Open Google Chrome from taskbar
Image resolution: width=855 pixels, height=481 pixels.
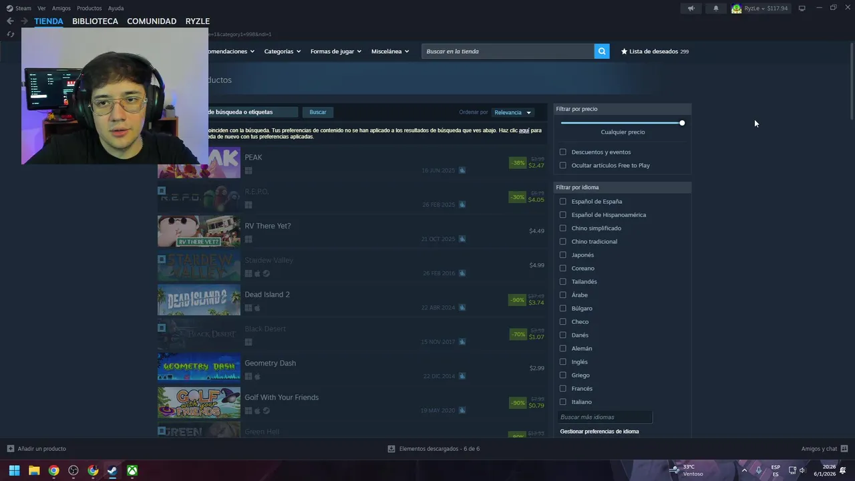53,470
